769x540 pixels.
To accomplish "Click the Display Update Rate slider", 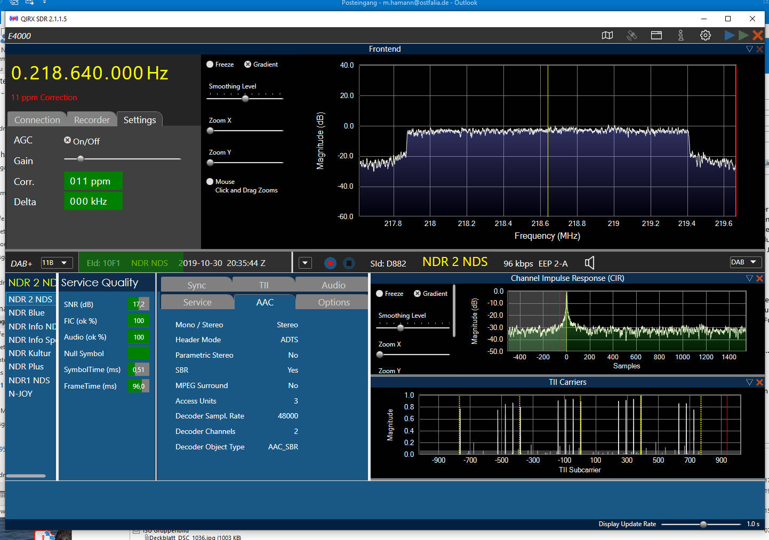I will pos(703,525).
